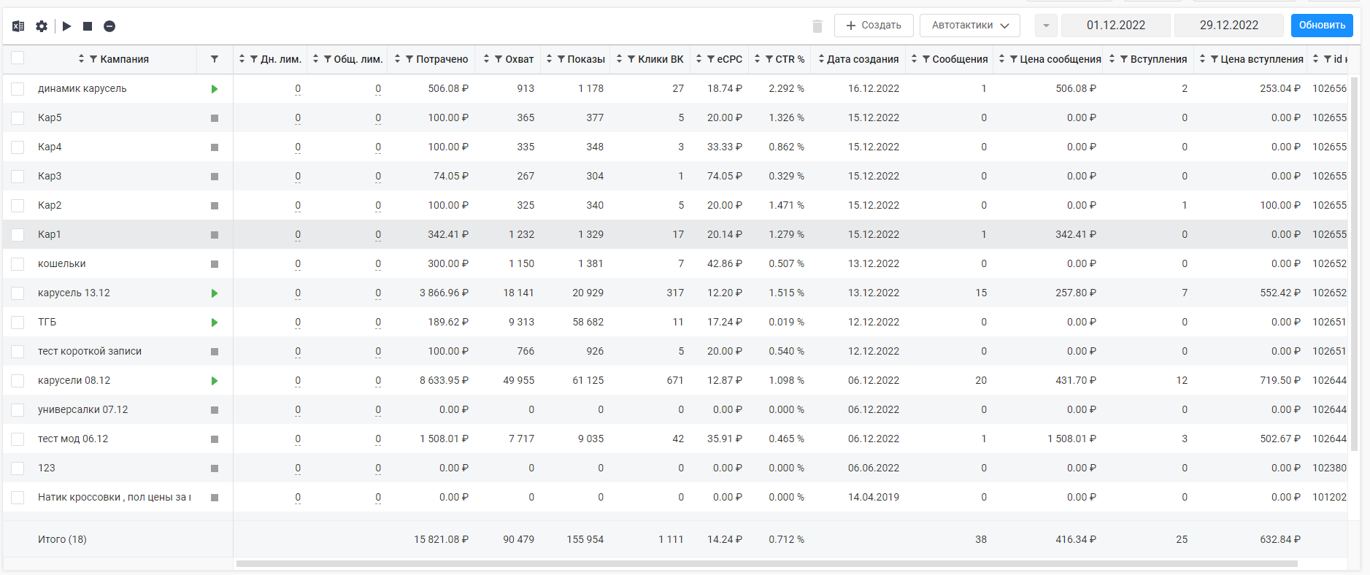1370x575 pixels.
Task: Click the filter icon in the status column header
Action: click(x=215, y=59)
